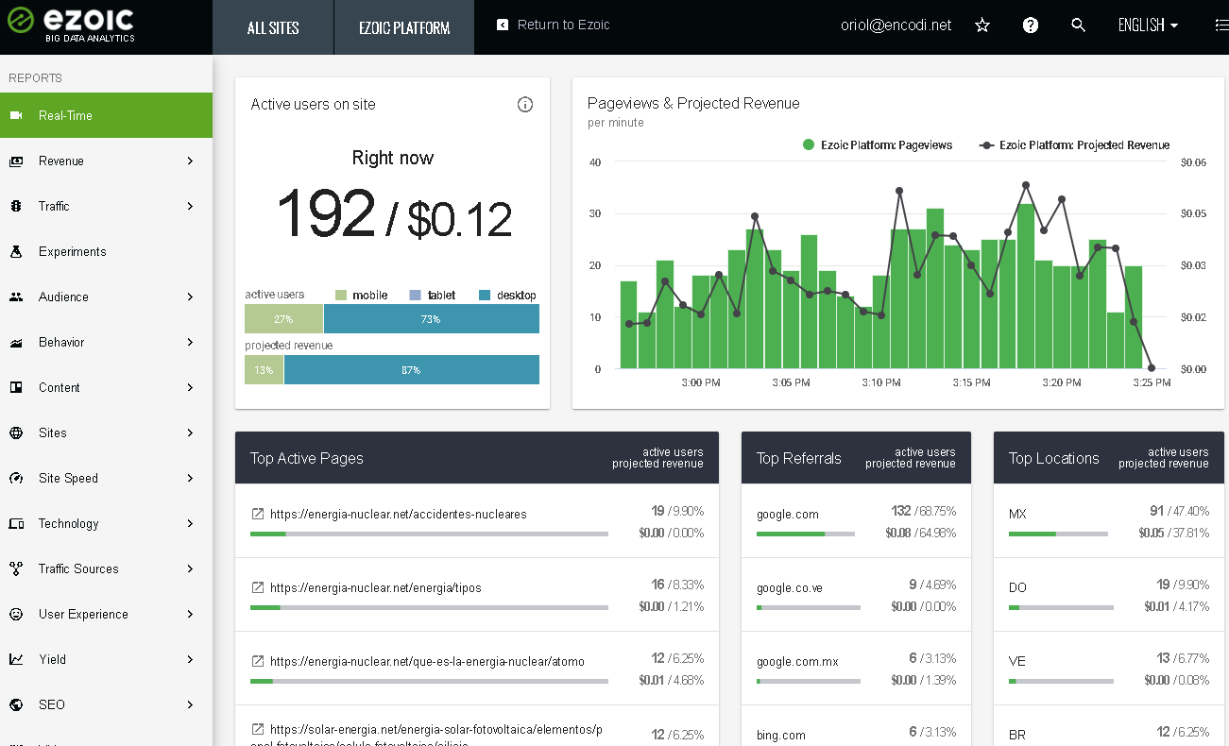Open the list menu icon at top right
The height and width of the screenshot is (746, 1229).
point(1221,25)
